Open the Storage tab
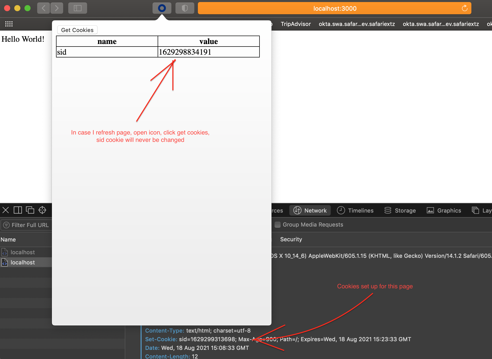Image resolution: width=492 pixels, height=359 pixels. click(400, 211)
